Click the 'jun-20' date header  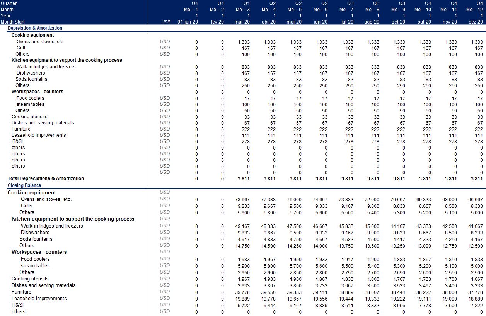321,22
